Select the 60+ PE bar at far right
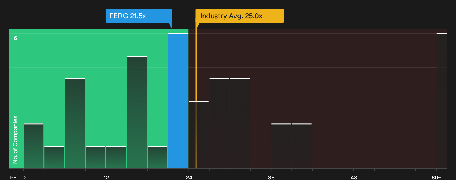The height and width of the screenshot is (180, 456). pyautogui.click(x=442, y=101)
